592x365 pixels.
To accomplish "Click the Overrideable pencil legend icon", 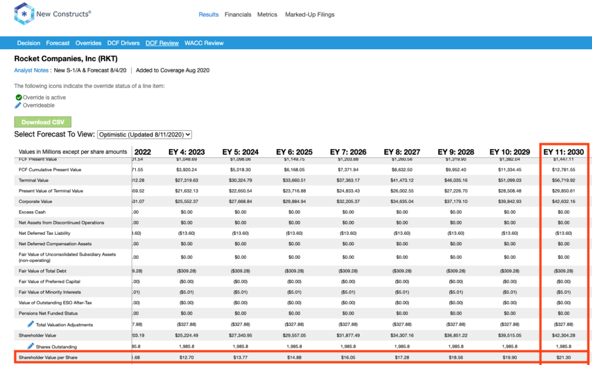I will [x=18, y=105].
